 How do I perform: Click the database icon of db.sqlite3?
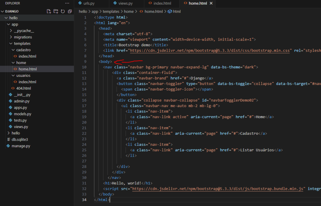coord(8,140)
